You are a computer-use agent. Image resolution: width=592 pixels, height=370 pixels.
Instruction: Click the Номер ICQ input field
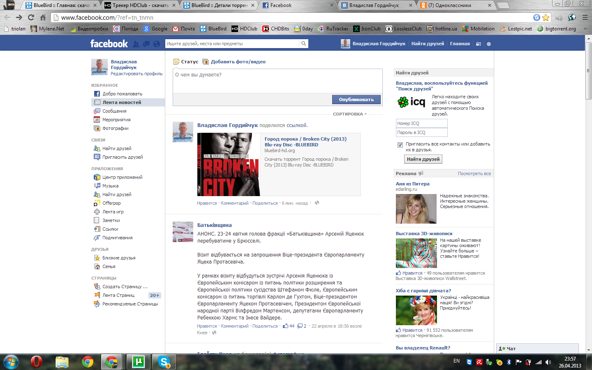pyautogui.click(x=421, y=123)
